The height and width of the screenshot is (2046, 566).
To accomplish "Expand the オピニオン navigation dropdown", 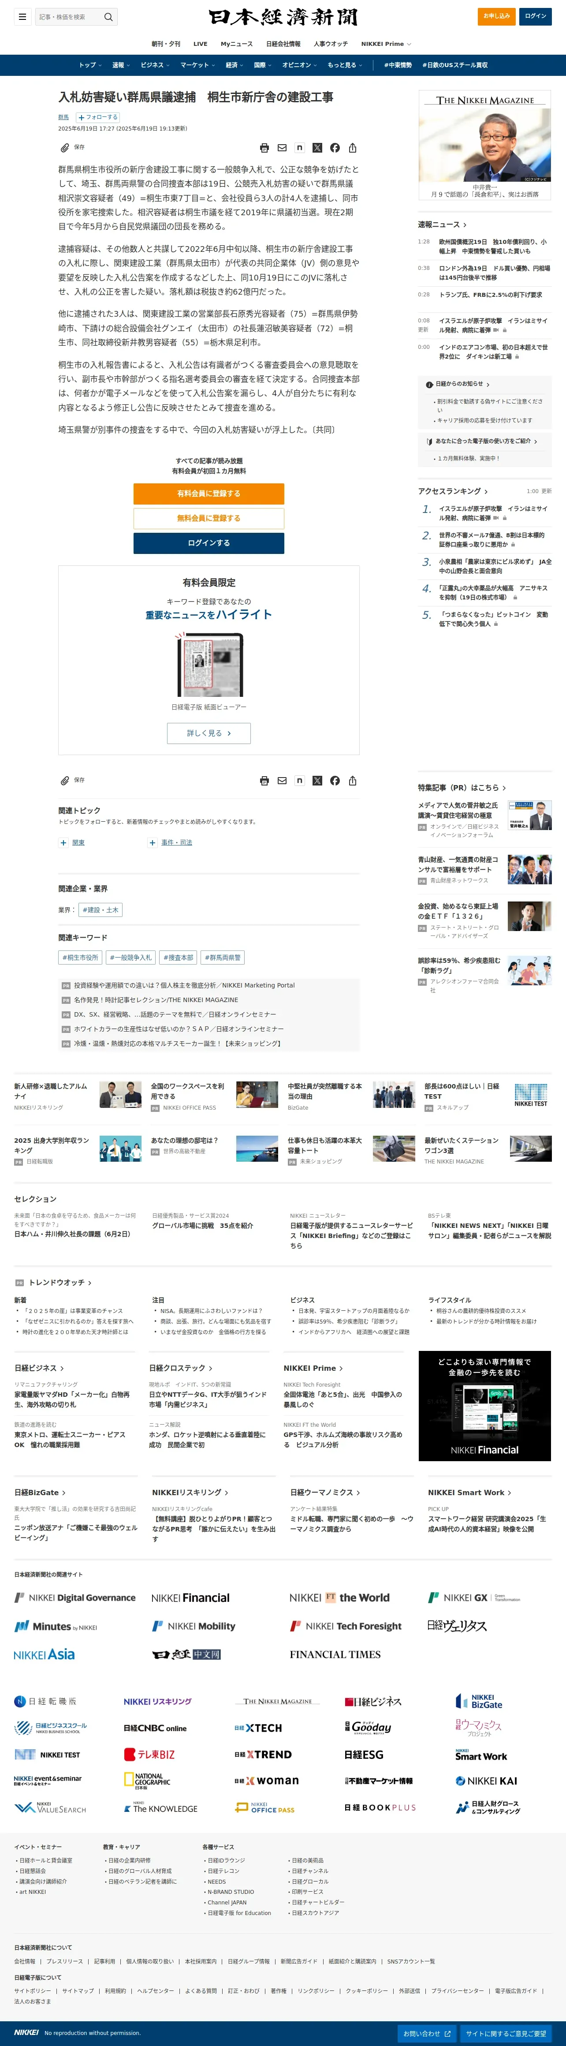I will pos(300,65).
